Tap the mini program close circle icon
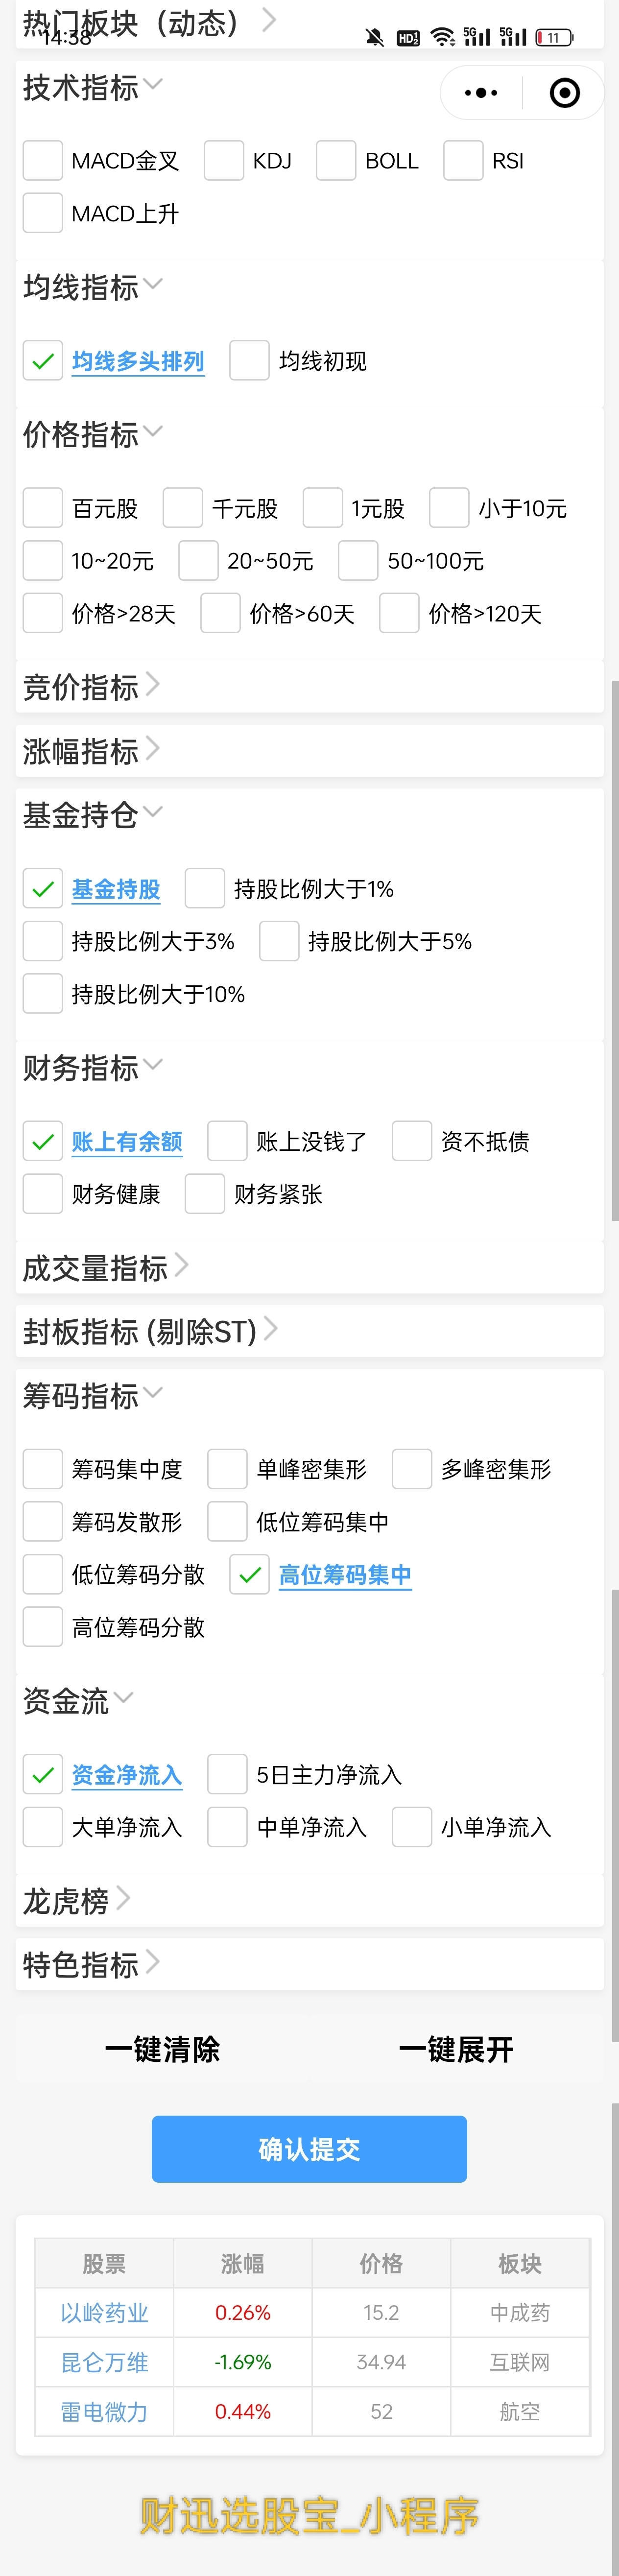Image resolution: width=619 pixels, height=2576 pixels. pyautogui.click(x=565, y=93)
